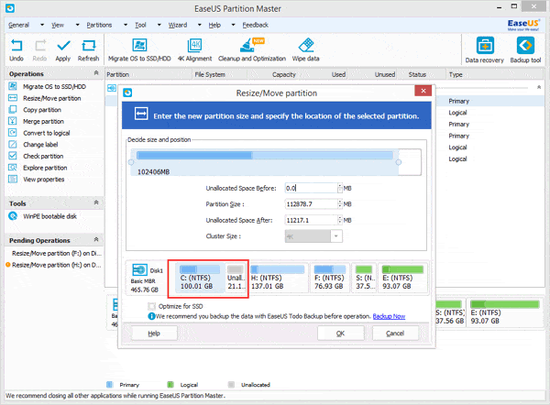
Task: Open the Cluster Size dropdown
Action: (x=336, y=236)
